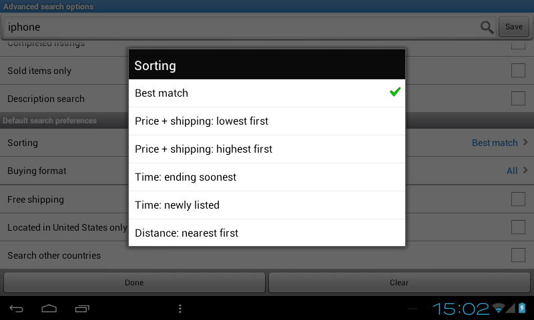The height and width of the screenshot is (320, 534).
Task: Toggle the Sold items only checkbox
Action: coord(518,71)
